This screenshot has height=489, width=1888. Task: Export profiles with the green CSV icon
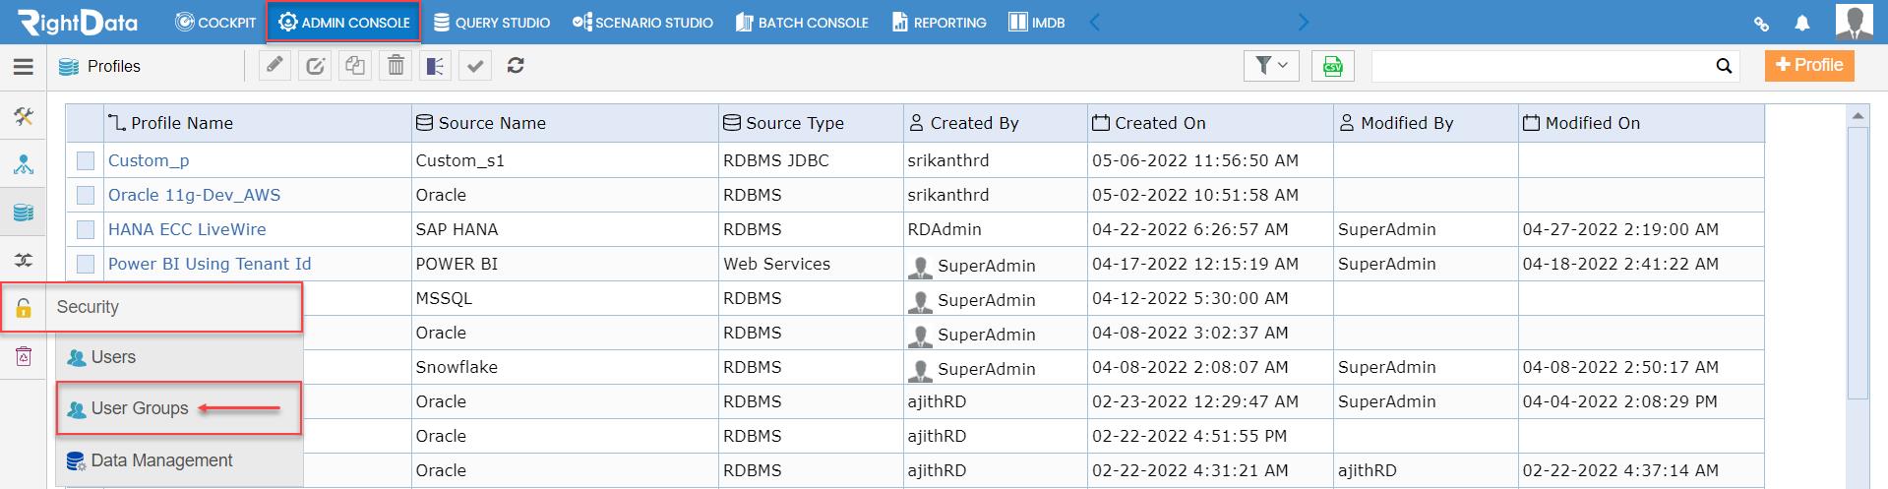(1333, 66)
